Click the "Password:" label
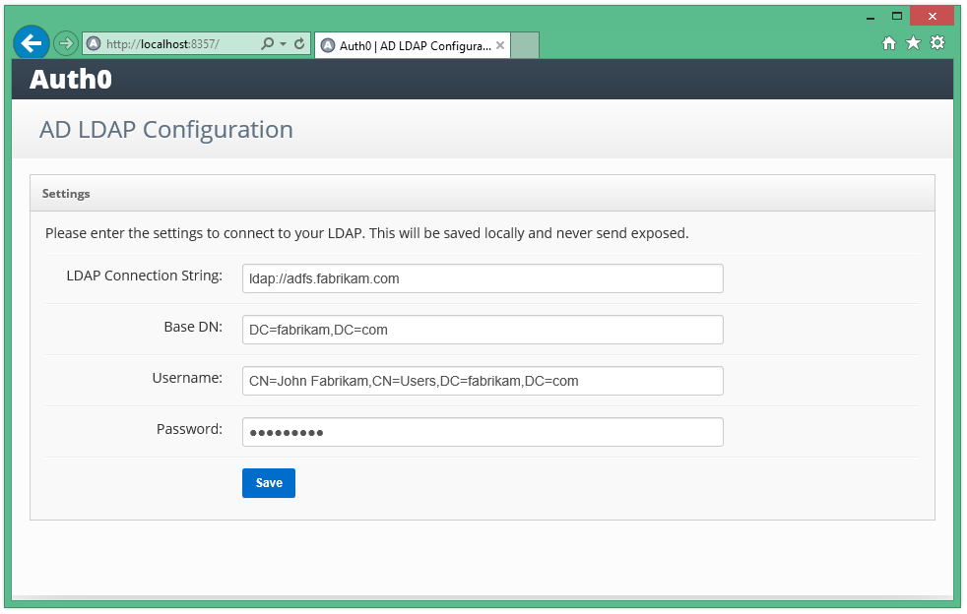The image size is (967, 614). point(189,429)
